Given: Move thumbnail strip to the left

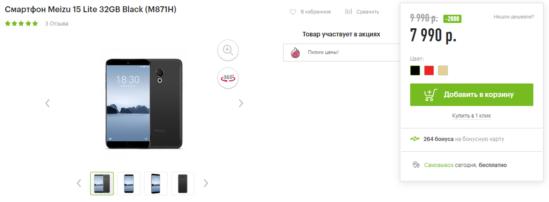Looking at the screenshot, I should pyautogui.click(x=79, y=183).
